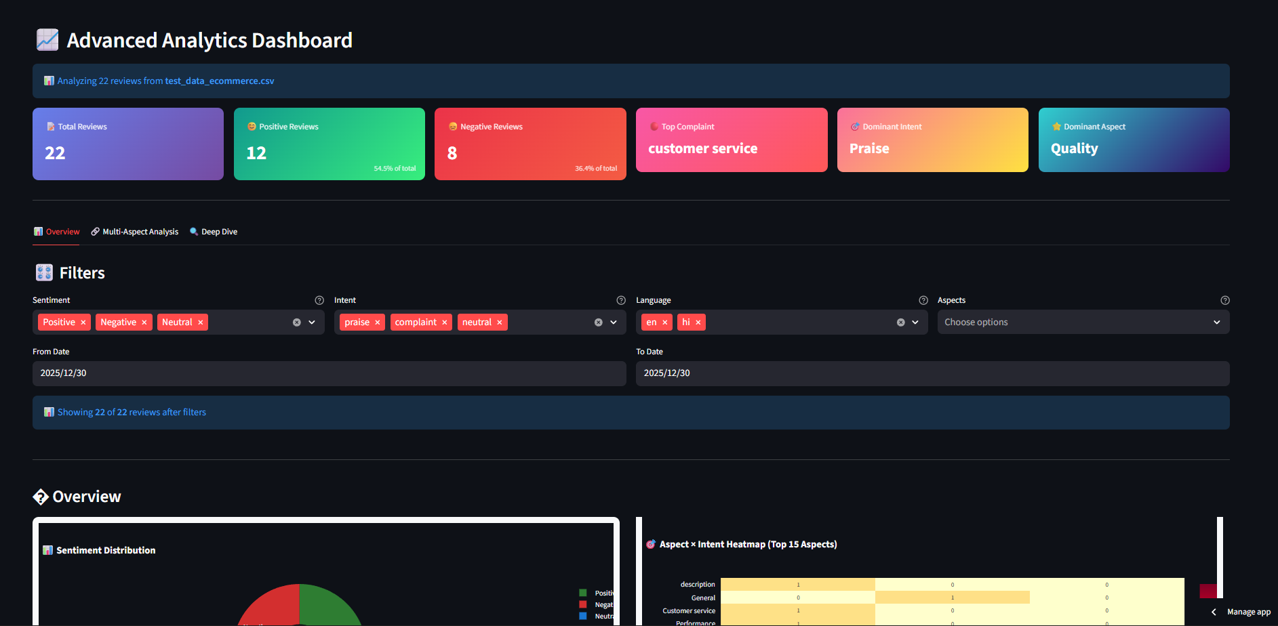1278x626 pixels.
Task: Open the Aspects Choose options dropdown
Action: click(x=1083, y=322)
